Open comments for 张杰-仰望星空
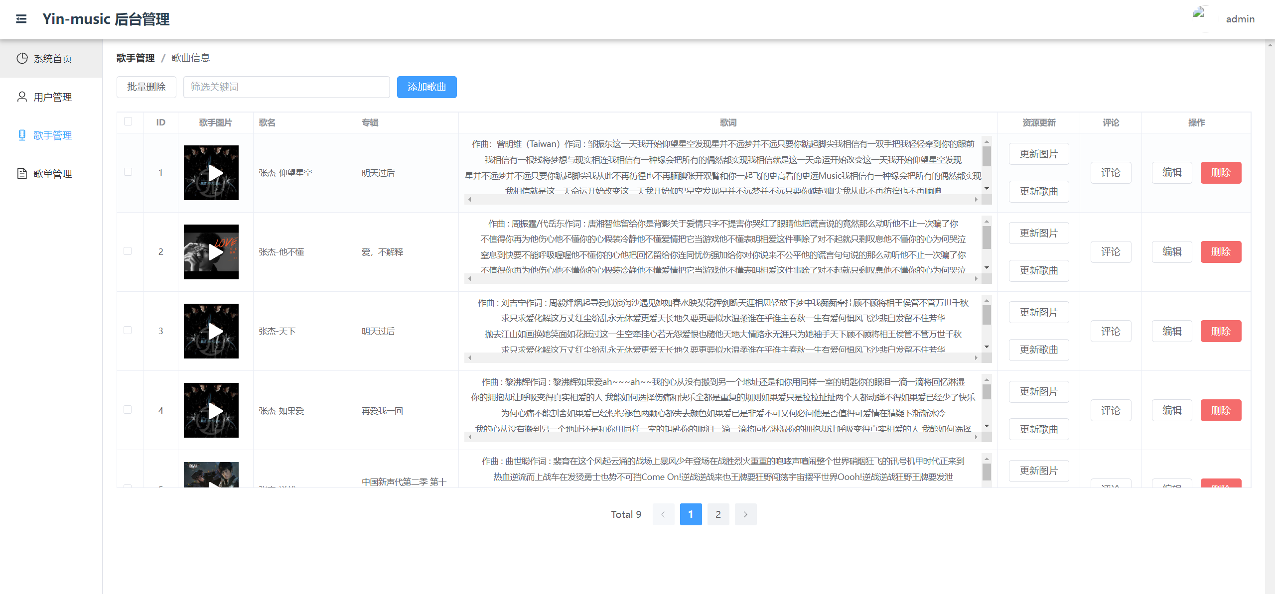 pyautogui.click(x=1111, y=173)
